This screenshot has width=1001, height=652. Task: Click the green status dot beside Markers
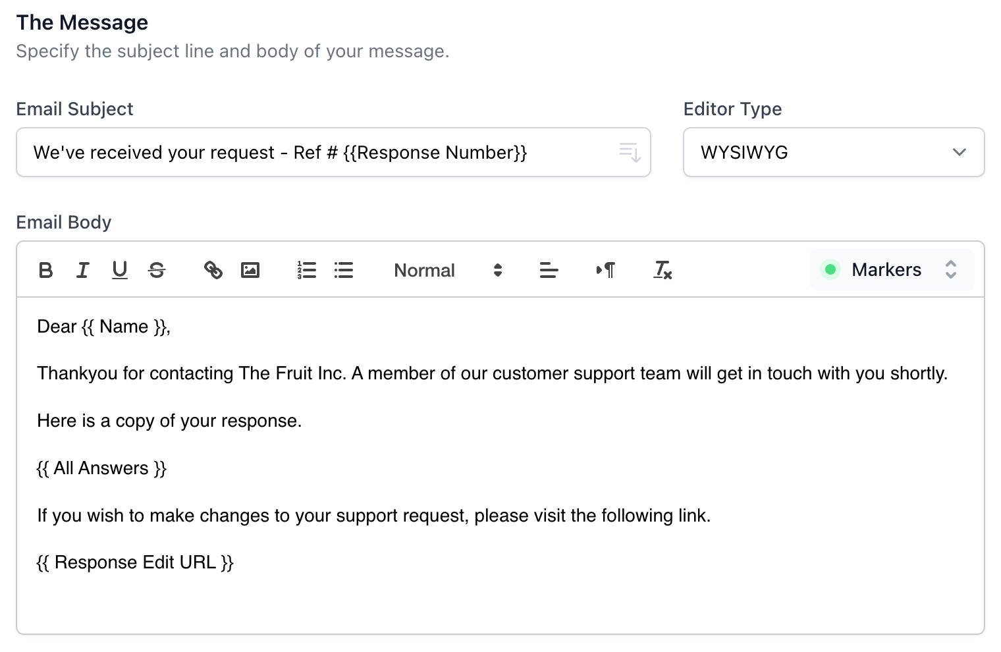(830, 269)
